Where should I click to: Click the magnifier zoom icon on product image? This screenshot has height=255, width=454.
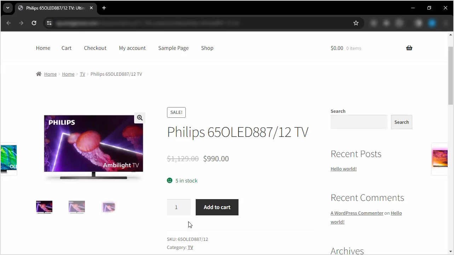tap(140, 118)
